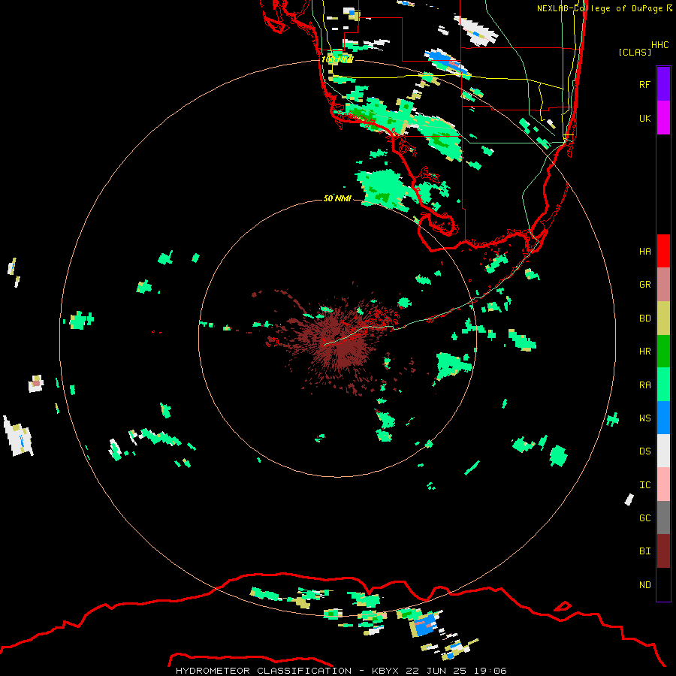Click the GC legend label

[x=644, y=518]
